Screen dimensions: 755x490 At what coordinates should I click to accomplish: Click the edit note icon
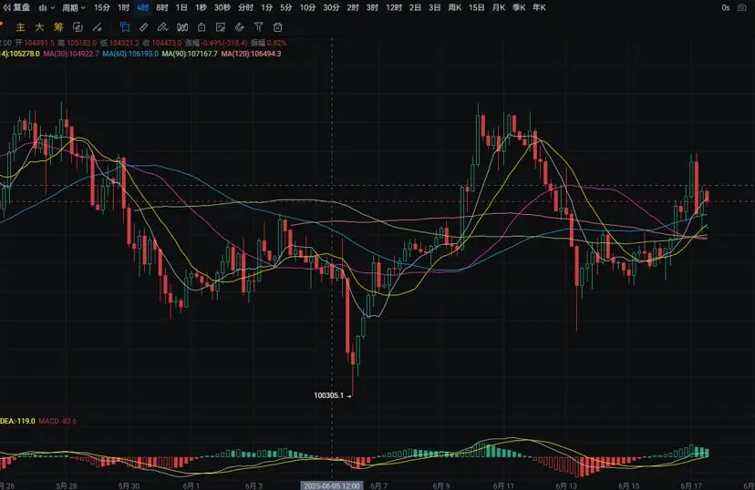(221, 27)
